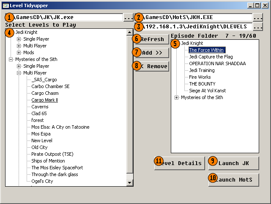
Task: Select Mos Elsa: A City on Tatooine
Action: pos(60,127)
